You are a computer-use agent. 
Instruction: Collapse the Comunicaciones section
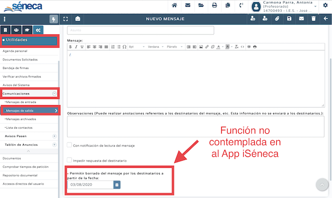click(54, 93)
